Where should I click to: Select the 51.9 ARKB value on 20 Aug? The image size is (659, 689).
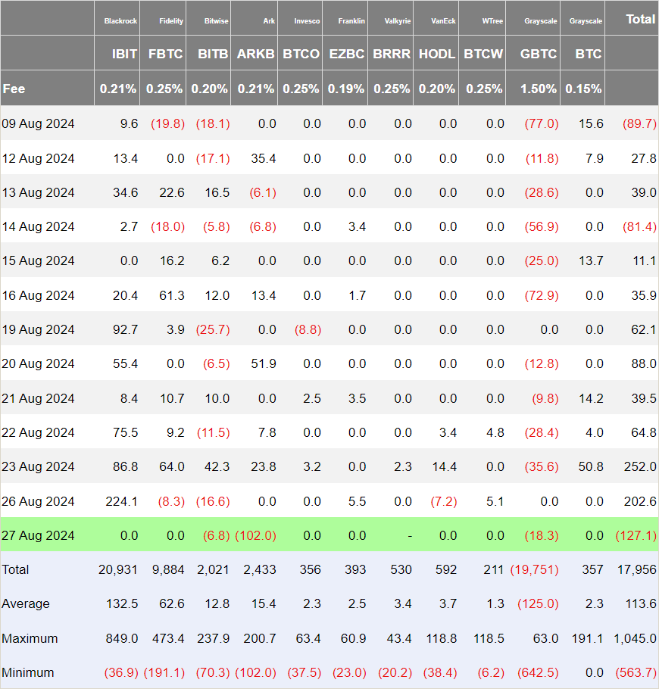tap(264, 364)
